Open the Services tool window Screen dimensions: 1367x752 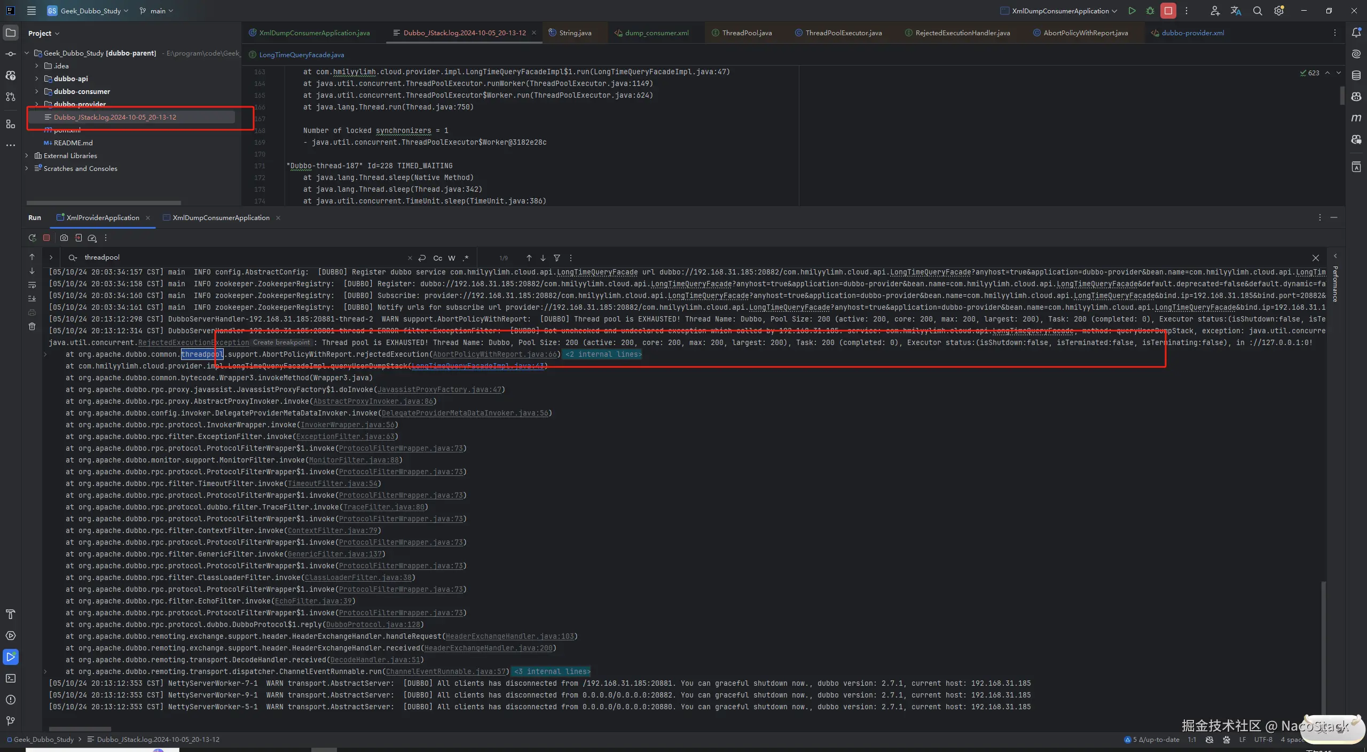coord(11,636)
